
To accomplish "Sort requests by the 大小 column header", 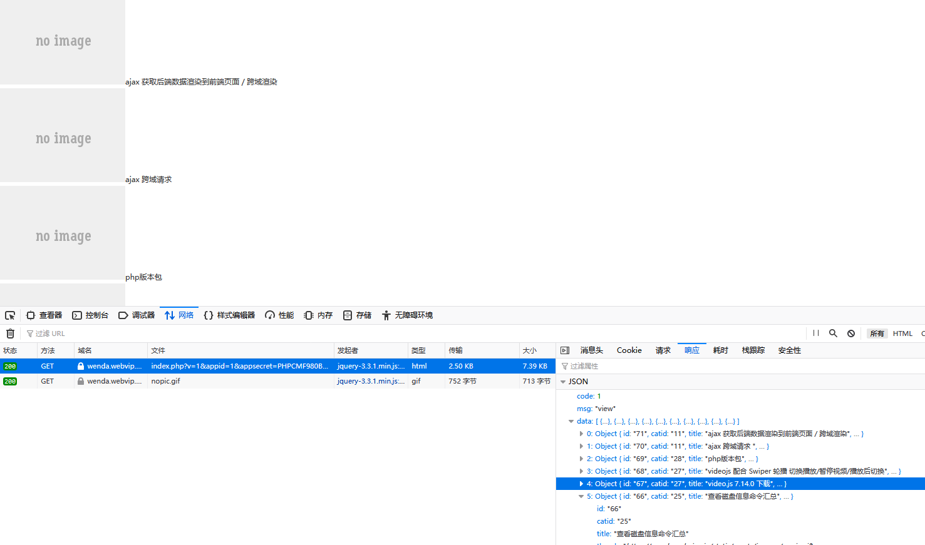I will coord(530,350).
